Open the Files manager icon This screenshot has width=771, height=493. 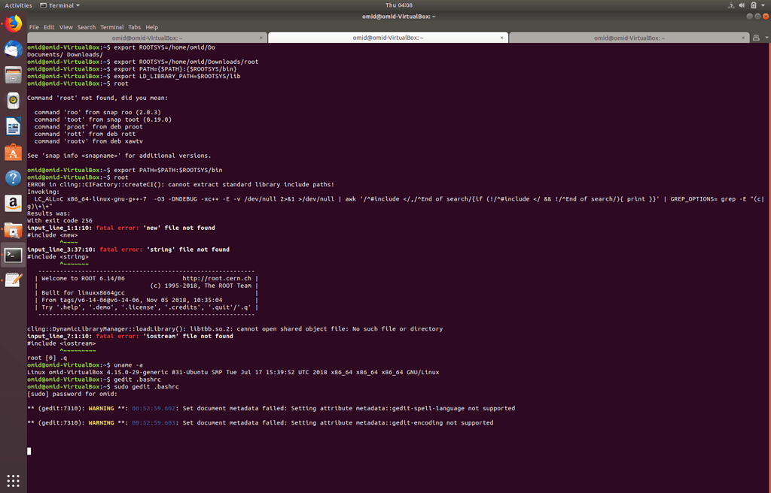click(13, 75)
